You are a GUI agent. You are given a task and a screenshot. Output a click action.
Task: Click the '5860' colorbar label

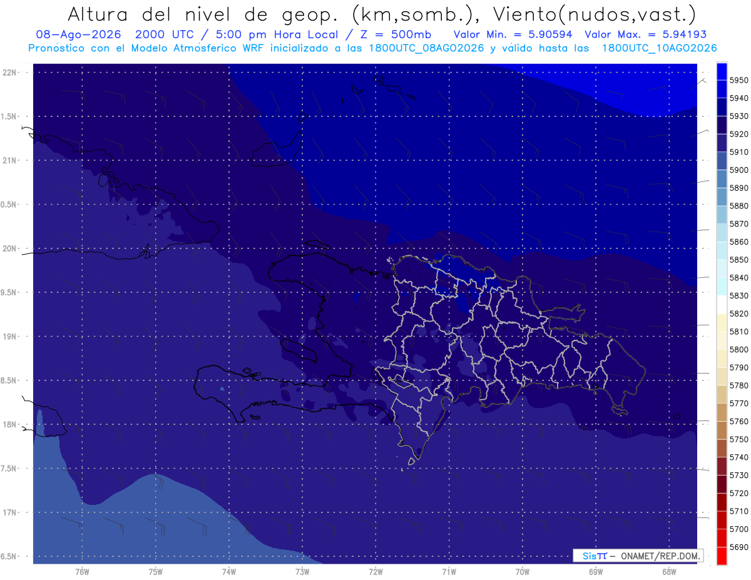[x=739, y=242]
